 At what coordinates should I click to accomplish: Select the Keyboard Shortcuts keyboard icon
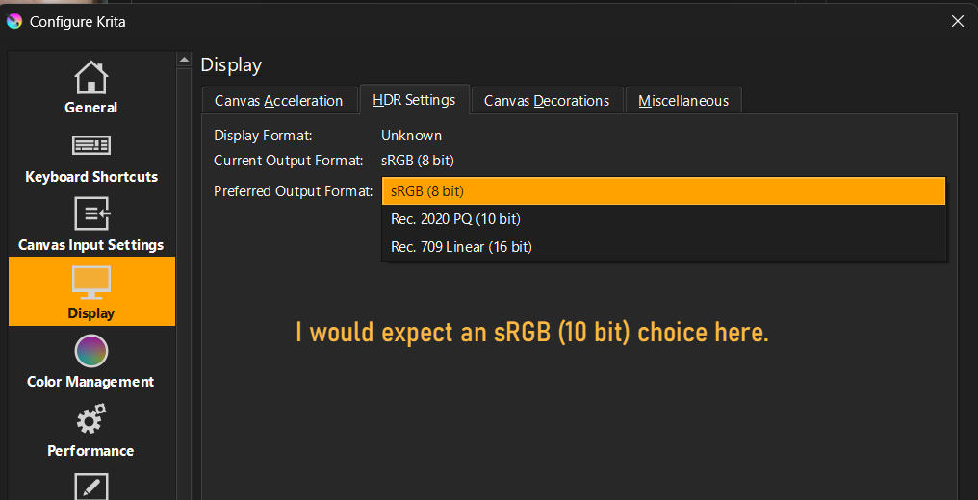pyautogui.click(x=91, y=146)
